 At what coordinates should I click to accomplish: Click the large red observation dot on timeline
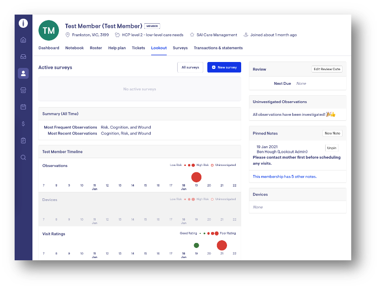pyautogui.click(x=196, y=177)
